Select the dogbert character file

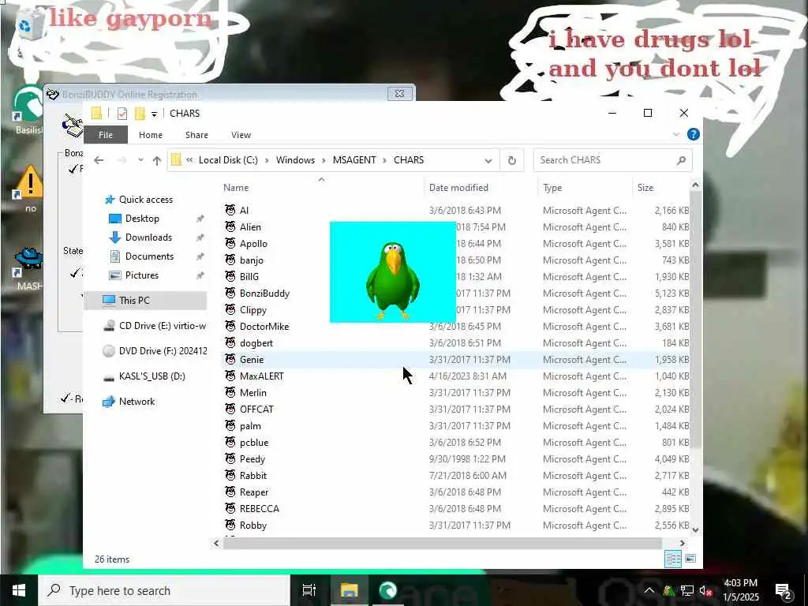(249, 342)
